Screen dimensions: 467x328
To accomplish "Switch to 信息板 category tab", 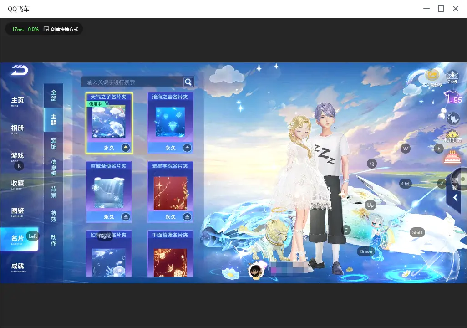I will click(x=54, y=168).
